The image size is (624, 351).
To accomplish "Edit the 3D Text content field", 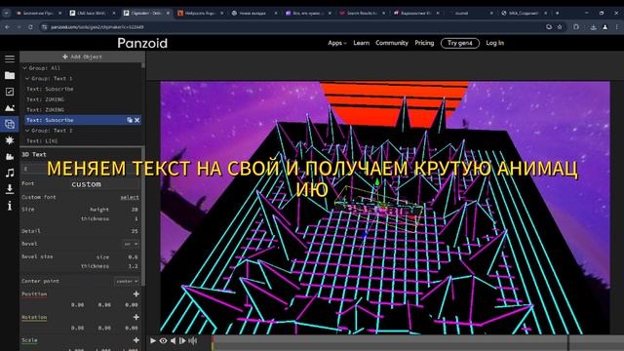I will tap(80, 169).
